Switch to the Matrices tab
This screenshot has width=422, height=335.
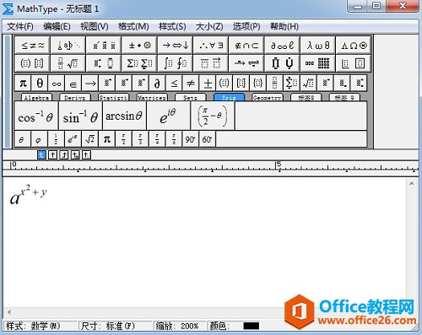[x=152, y=97]
